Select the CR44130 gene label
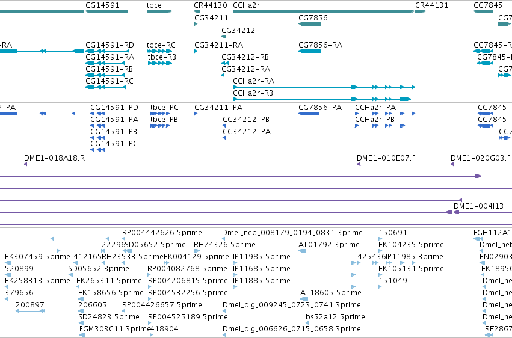512x338 pixels. 211,5
